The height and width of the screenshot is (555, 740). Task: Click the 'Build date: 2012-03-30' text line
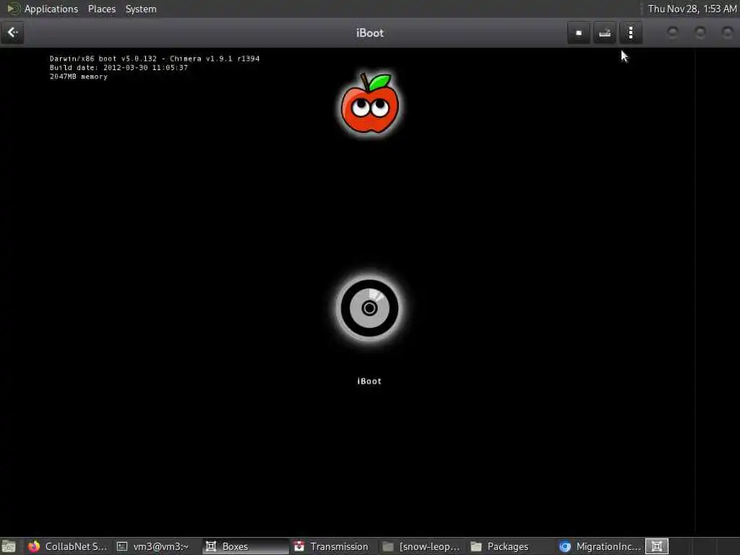coord(119,67)
